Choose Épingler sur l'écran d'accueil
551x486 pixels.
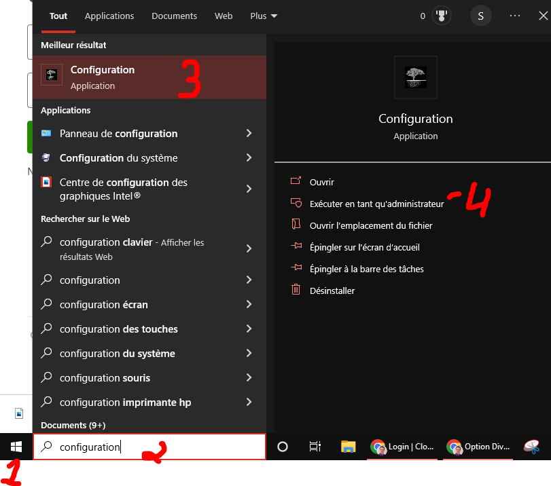(x=364, y=248)
